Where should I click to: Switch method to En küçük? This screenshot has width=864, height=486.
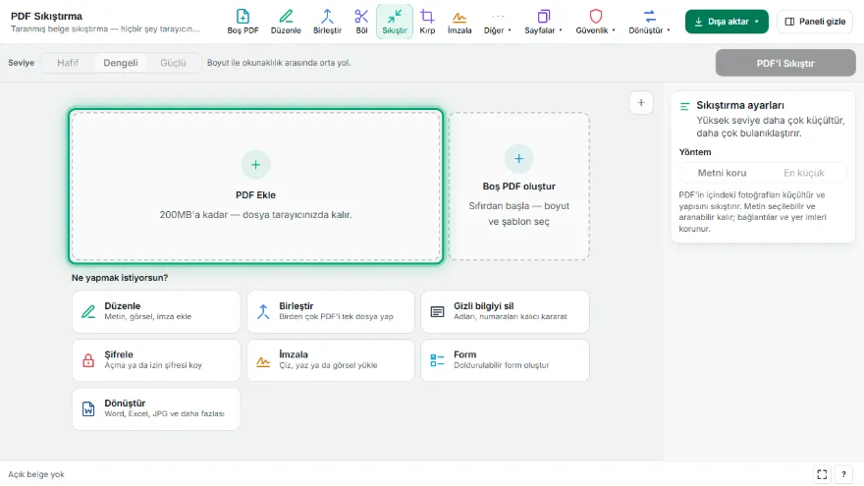click(804, 173)
